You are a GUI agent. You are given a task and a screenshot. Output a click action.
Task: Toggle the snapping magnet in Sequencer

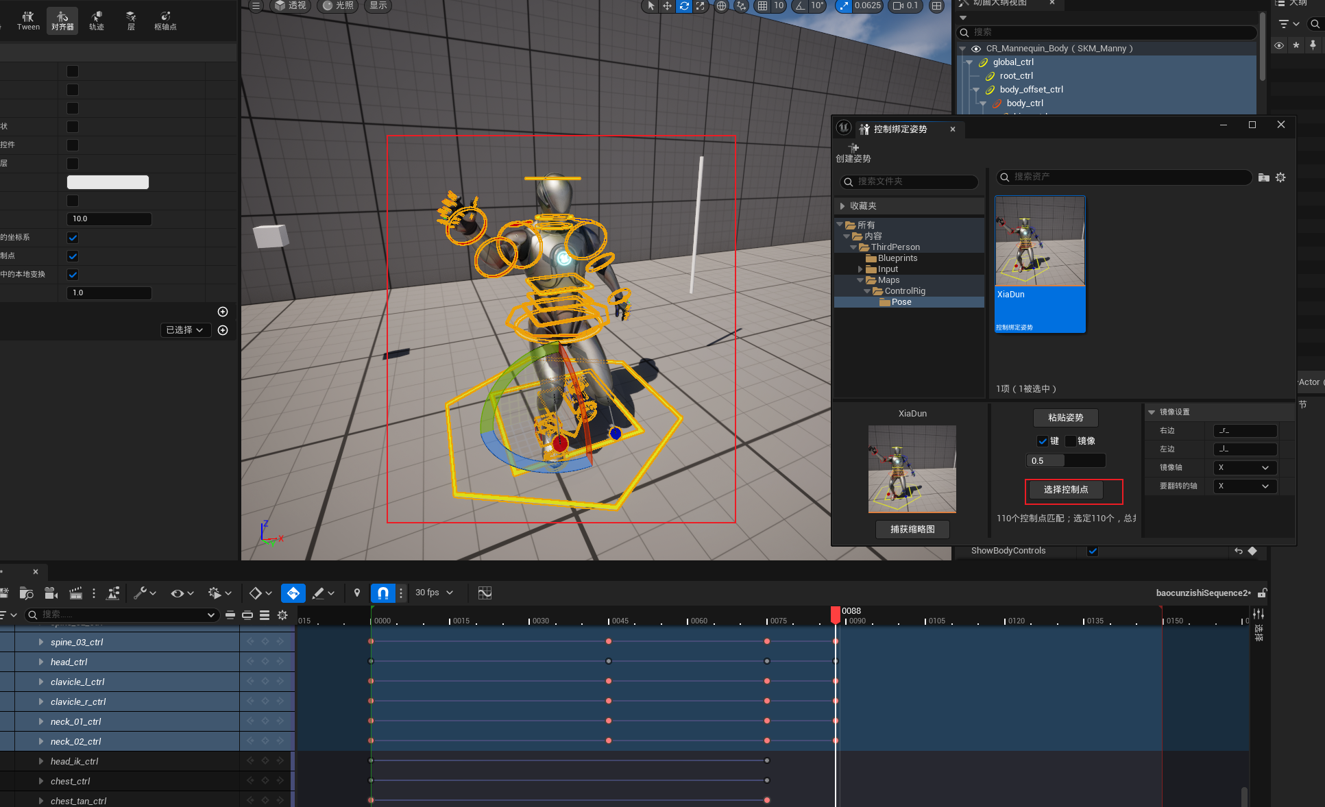click(x=383, y=593)
